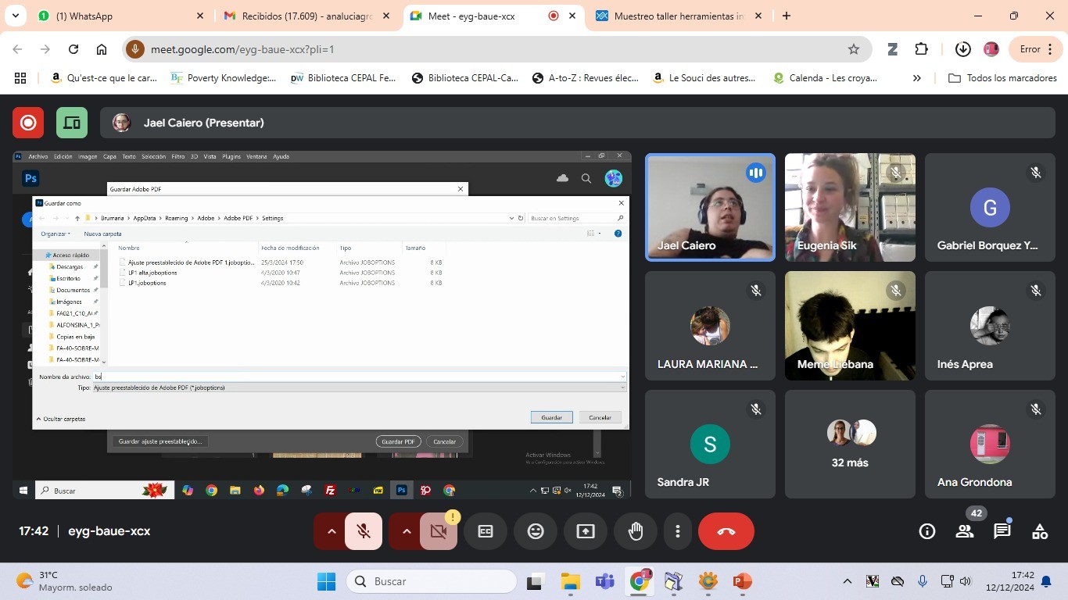Turn on the camera
This screenshot has height=600, width=1068.
tap(439, 531)
